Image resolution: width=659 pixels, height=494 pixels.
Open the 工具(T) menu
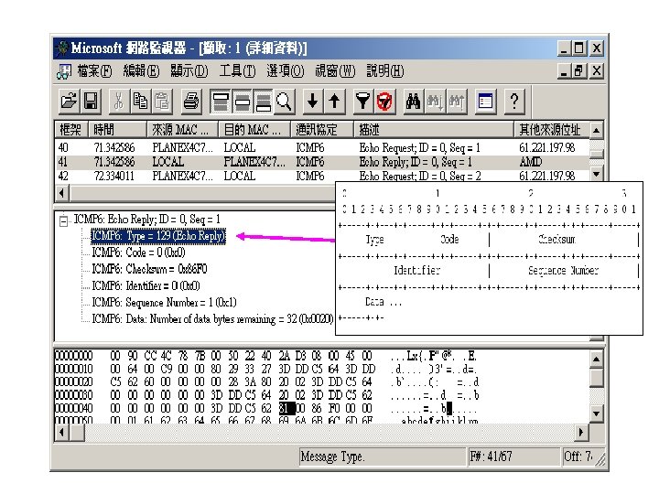coord(237,71)
